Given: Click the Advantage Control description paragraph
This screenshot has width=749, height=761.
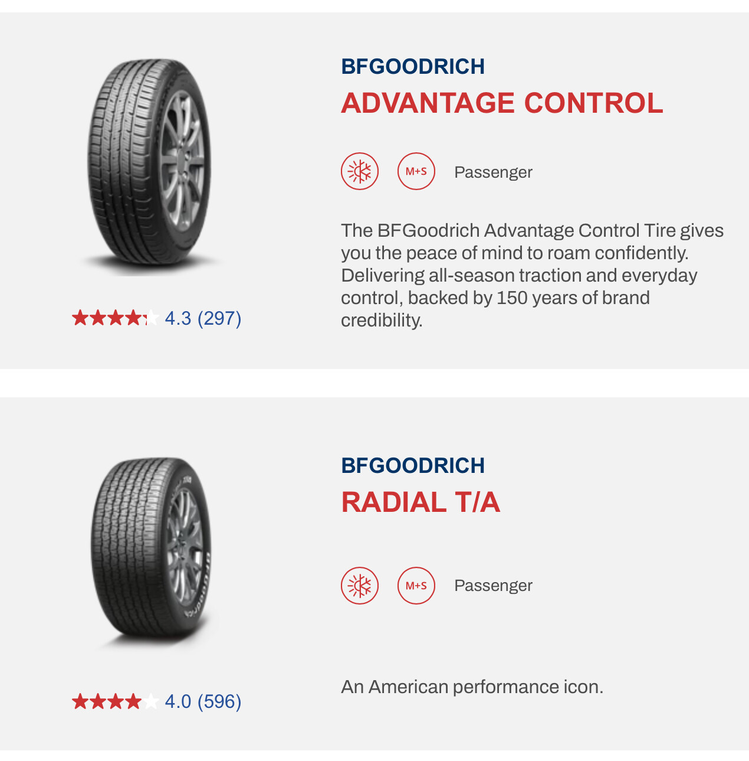Looking at the screenshot, I should pos(531,275).
